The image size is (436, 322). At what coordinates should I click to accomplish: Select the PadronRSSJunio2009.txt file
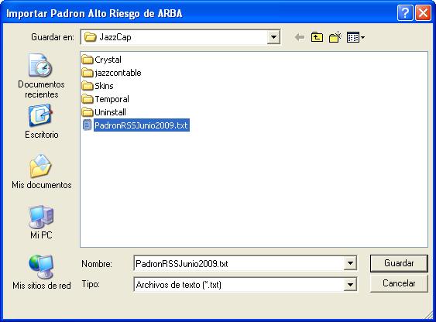(x=136, y=125)
